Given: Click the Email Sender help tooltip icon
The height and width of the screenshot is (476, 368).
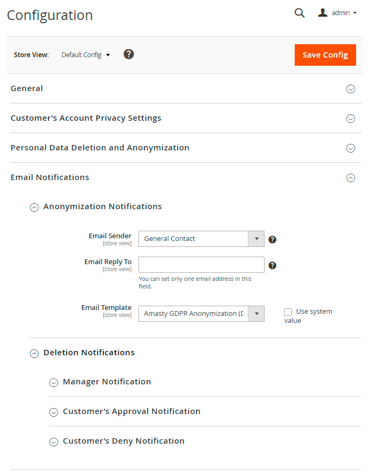Looking at the screenshot, I should tap(273, 239).
